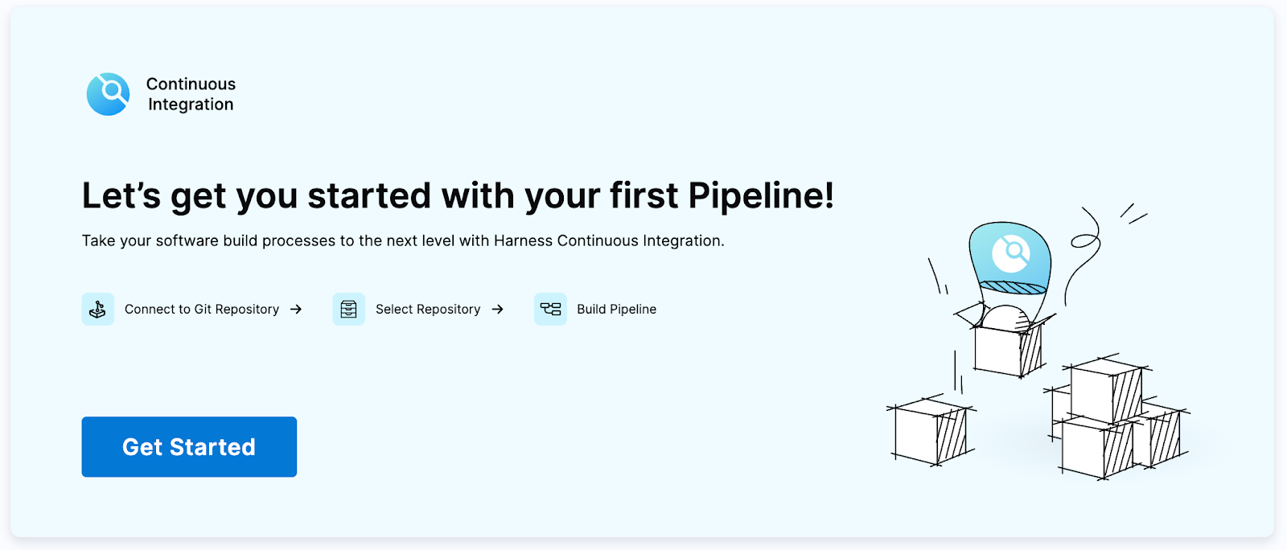This screenshot has height=550, width=1287.
Task: Click the Continuous Integration logo icon
Action: [x=109, y=94]
